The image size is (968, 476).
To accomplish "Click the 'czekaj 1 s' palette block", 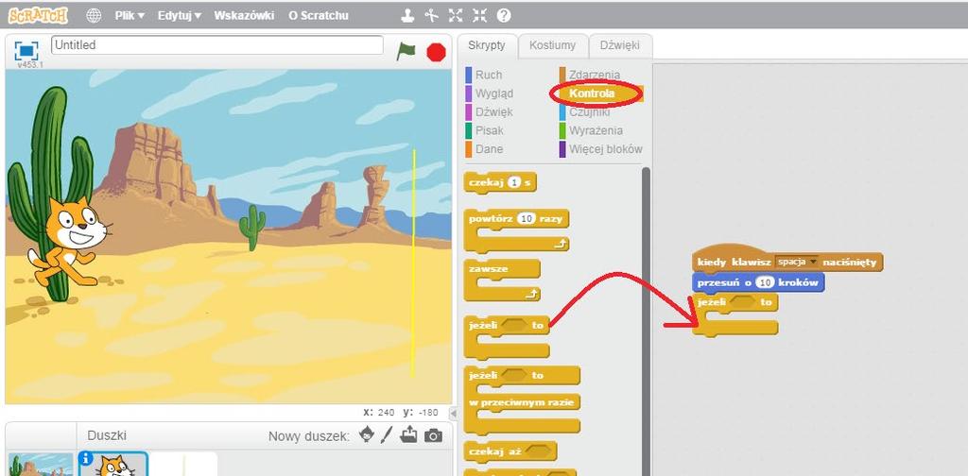I will coord(500,183).
